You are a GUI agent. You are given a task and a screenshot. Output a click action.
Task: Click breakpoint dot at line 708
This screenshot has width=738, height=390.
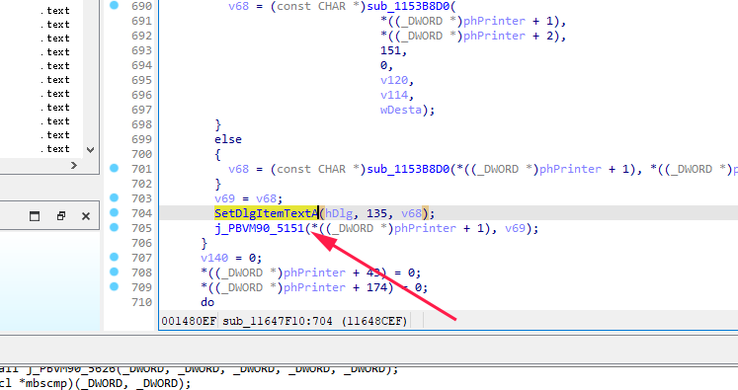tap(114, 272)
